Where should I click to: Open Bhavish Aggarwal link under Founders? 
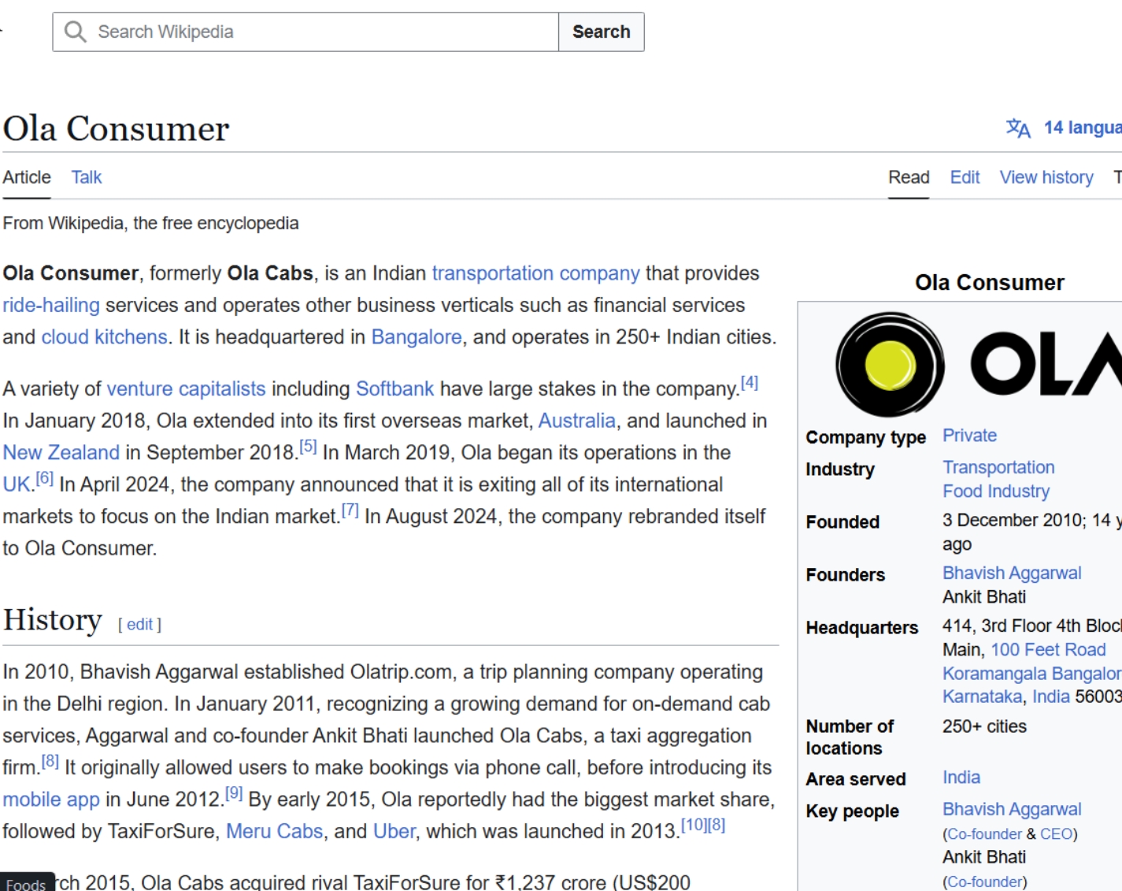point(1012,573)
